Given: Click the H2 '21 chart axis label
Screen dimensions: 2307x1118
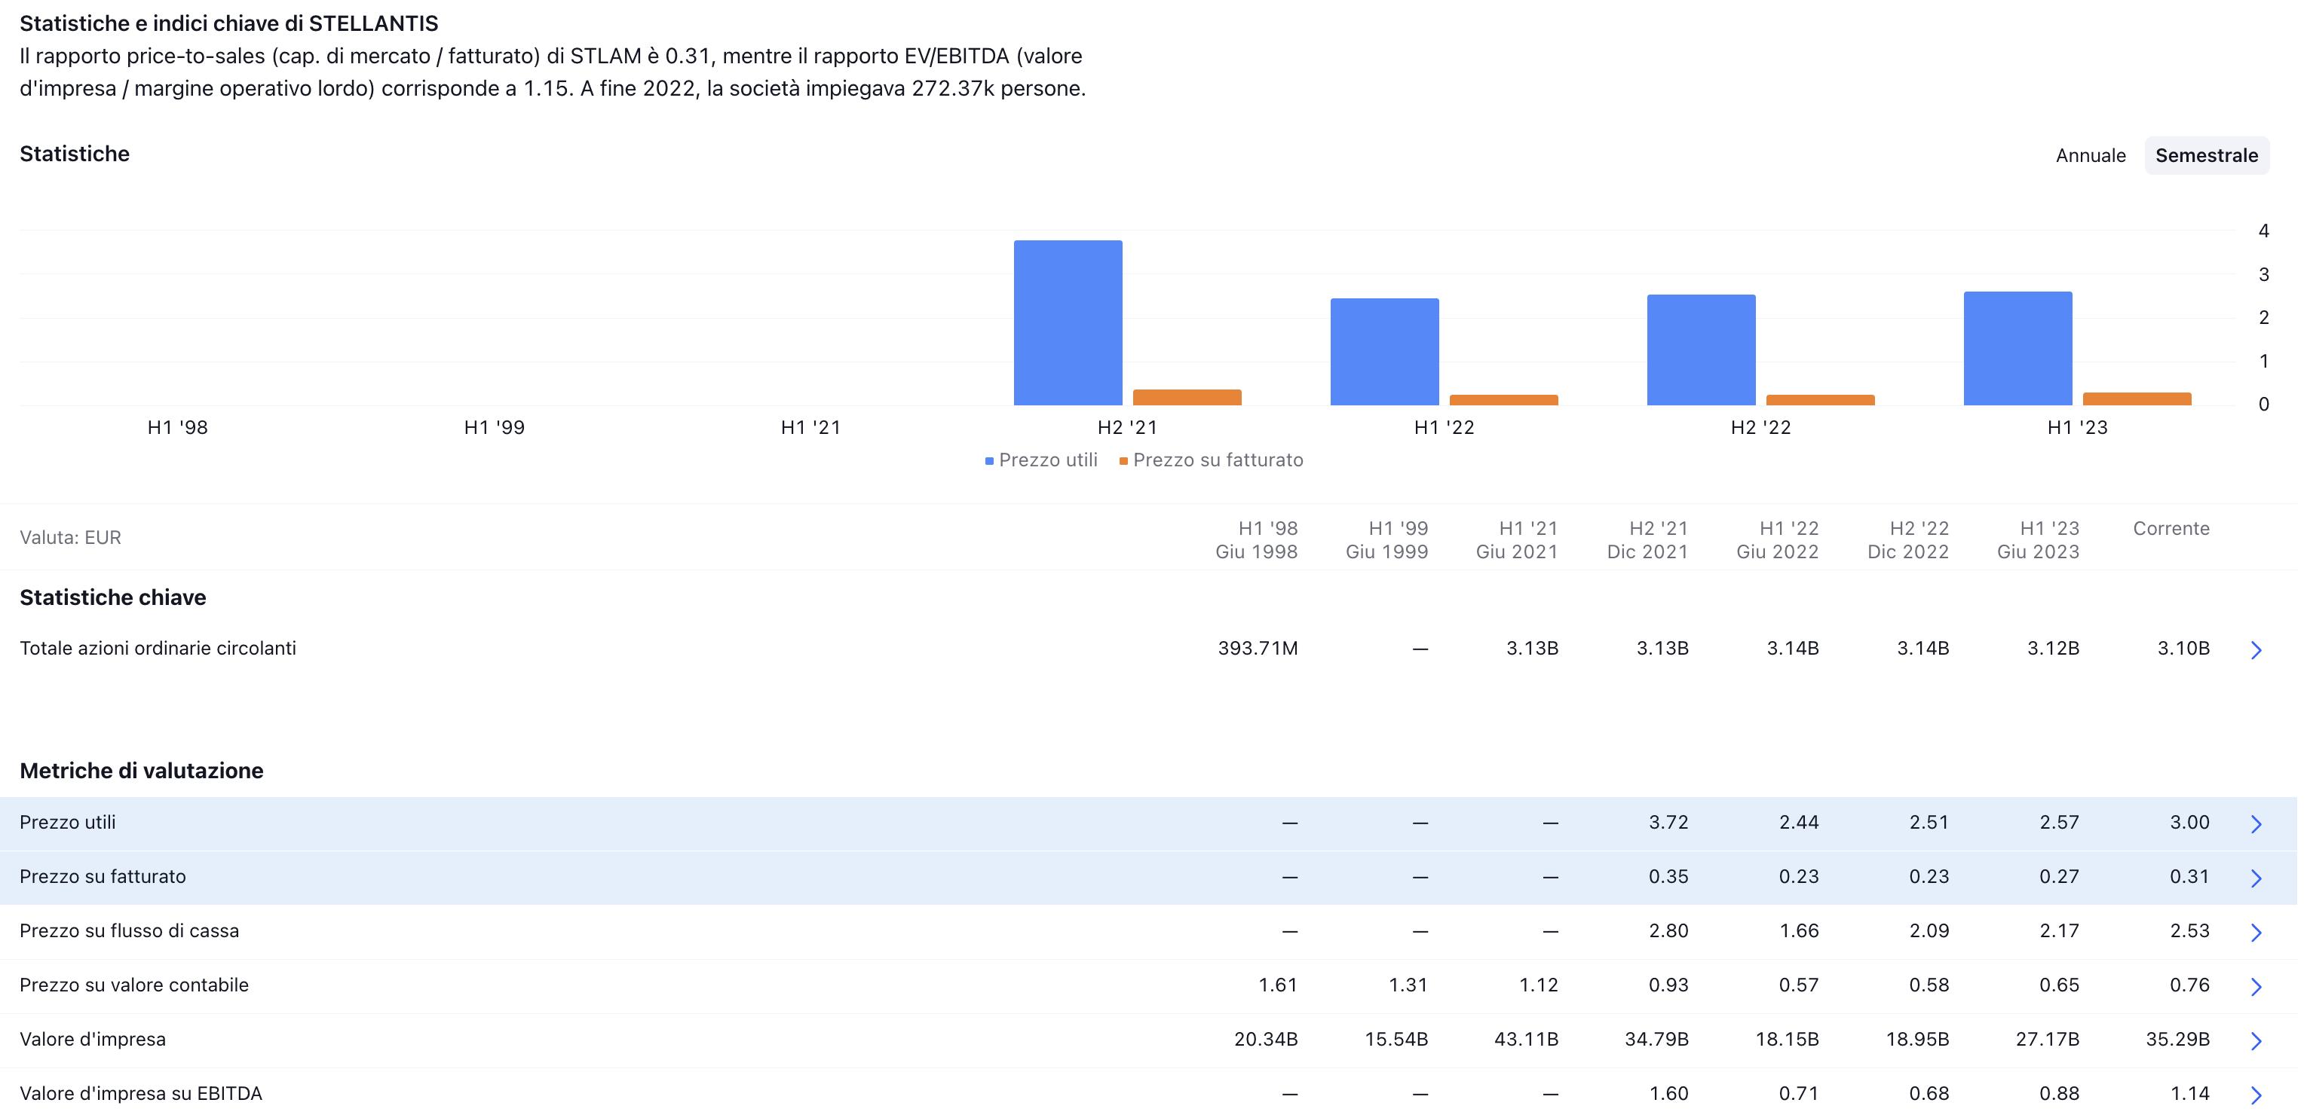Looking at the screenshot, I should coord(1128,427).
